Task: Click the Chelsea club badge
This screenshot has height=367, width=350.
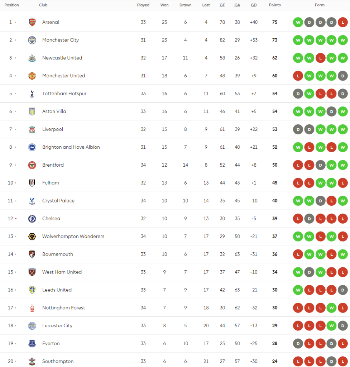Action: pyautogui.click(x=32, y=219)
